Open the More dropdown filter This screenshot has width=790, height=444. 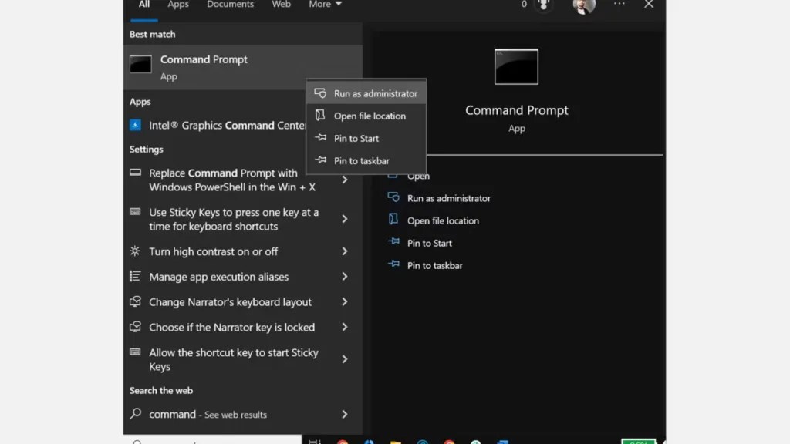point(325,5)
